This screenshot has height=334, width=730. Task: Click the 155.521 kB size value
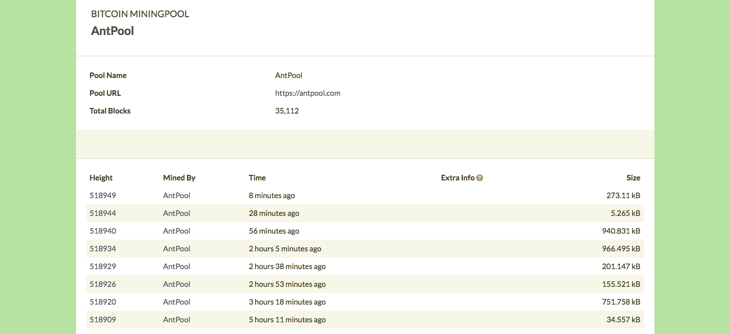tap(621, 284)
